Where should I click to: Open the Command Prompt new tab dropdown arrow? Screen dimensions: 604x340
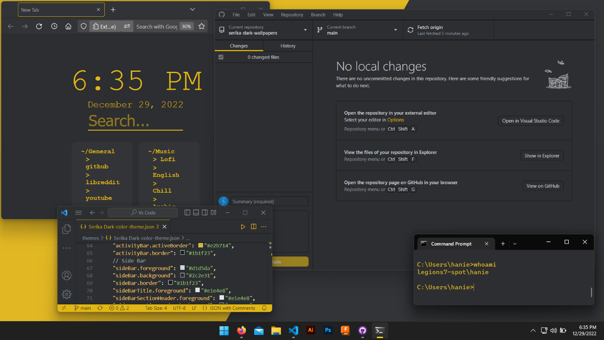point(515,244)
